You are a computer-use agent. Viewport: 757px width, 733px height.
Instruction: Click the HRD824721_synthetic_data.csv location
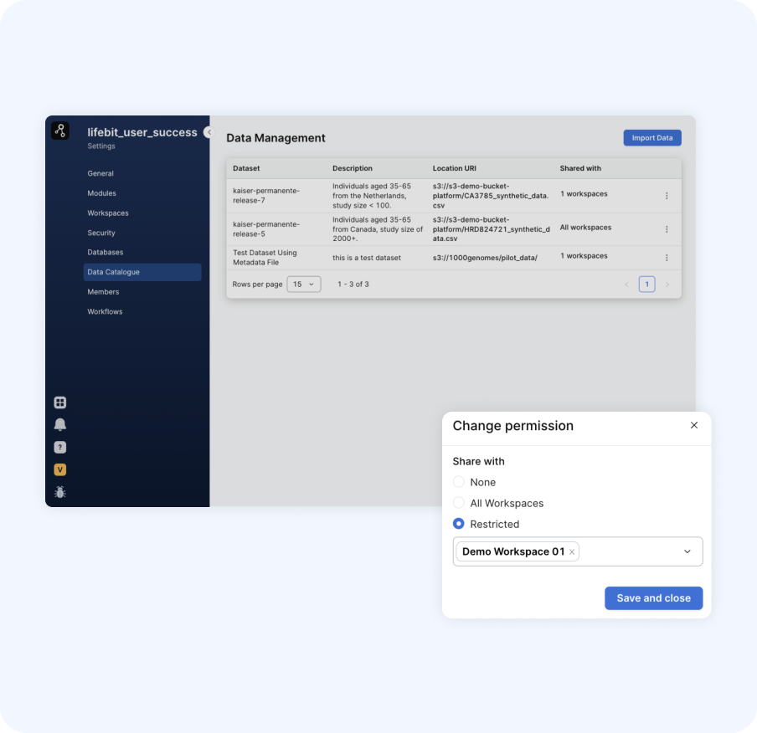click(x=491, y=229)
